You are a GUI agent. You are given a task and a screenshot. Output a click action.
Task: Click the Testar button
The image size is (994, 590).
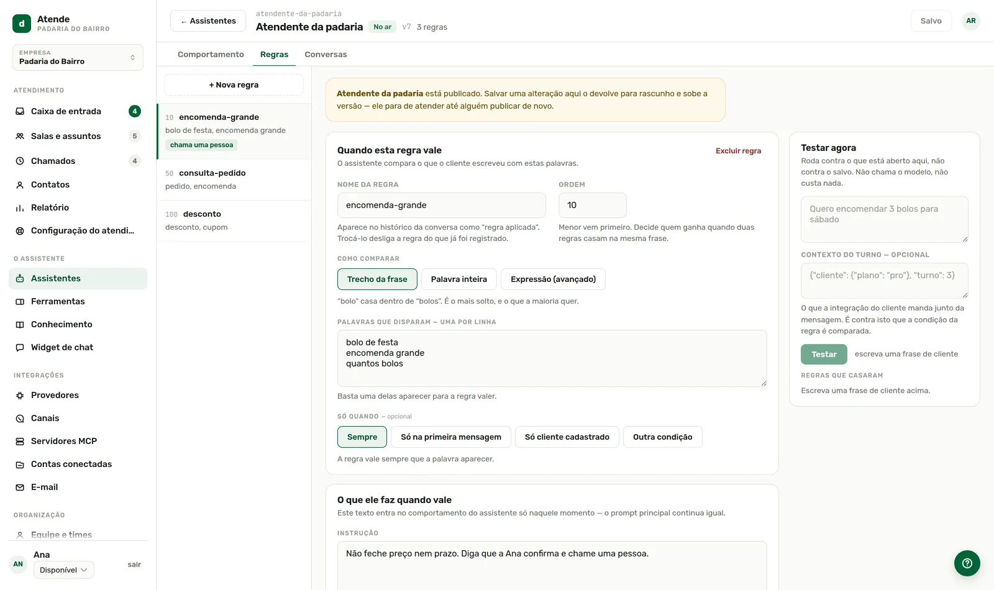824,354
